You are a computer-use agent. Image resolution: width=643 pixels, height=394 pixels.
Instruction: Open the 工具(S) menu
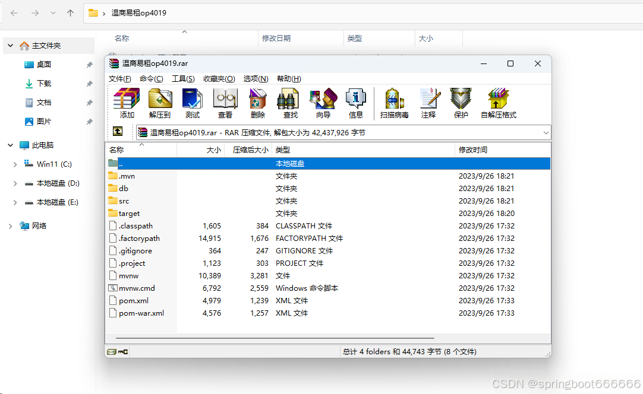click(183, 79)
